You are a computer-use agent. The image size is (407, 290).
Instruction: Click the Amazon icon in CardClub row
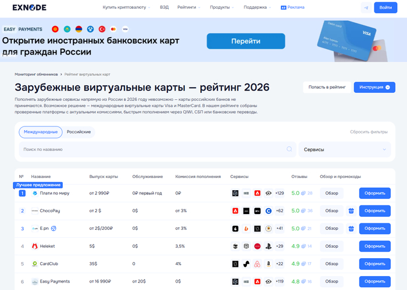coord(268,264)
